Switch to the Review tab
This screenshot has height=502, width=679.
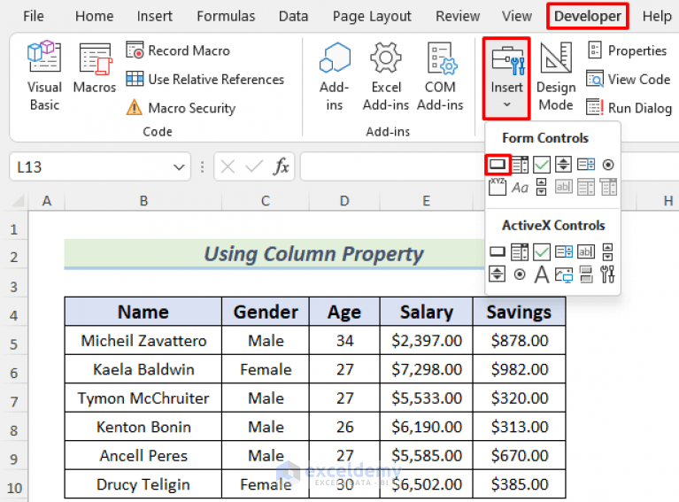458,17
